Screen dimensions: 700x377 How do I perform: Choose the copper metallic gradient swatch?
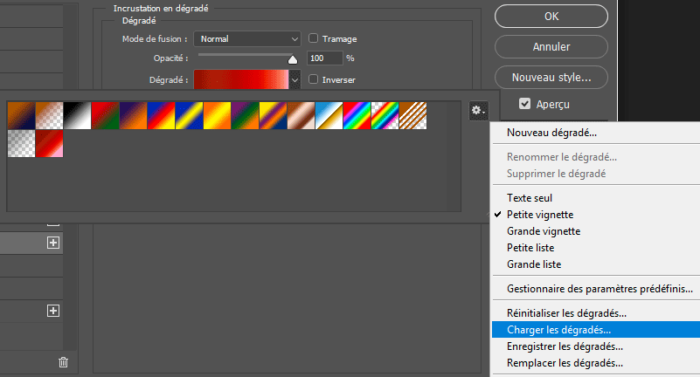(x=301, y=115)
